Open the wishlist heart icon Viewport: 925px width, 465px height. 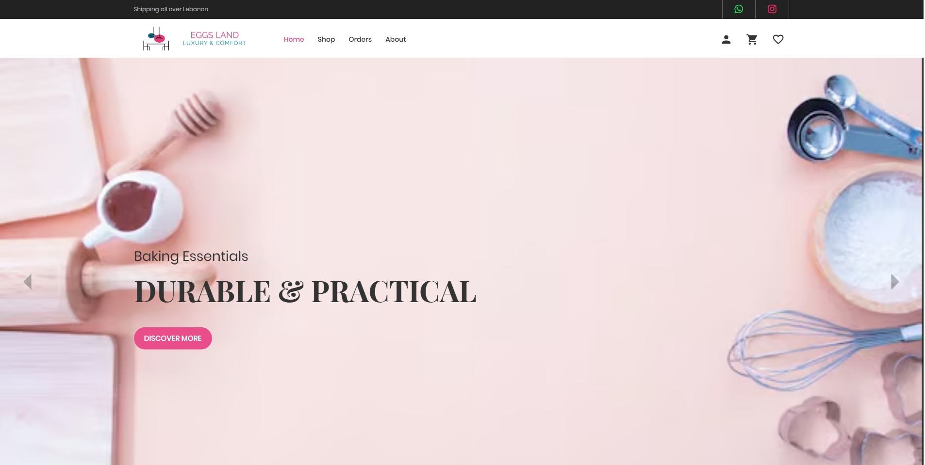tap(778, 40)
